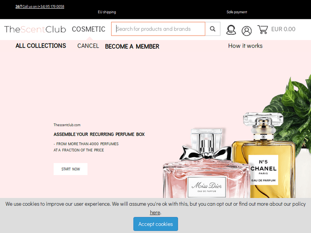This screenshot has height=233, width=311.
Task: Open BECOME A MEMBER page
Action: pos(132,46)
